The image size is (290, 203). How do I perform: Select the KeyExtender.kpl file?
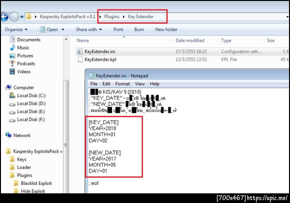pos(101,59)
